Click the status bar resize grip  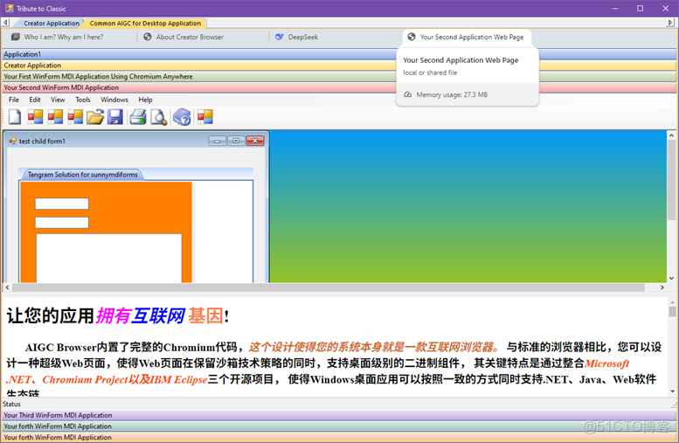point(674,405)
